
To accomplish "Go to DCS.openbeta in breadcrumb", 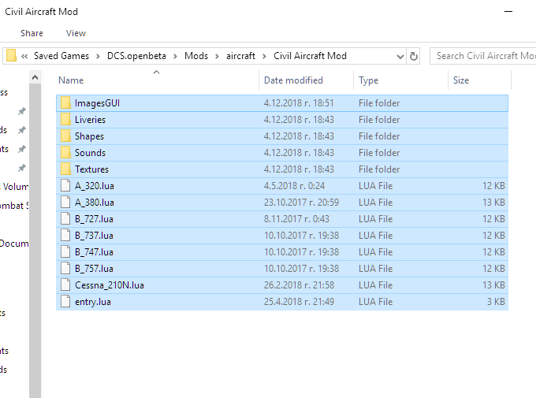I will tap(136, 56).
